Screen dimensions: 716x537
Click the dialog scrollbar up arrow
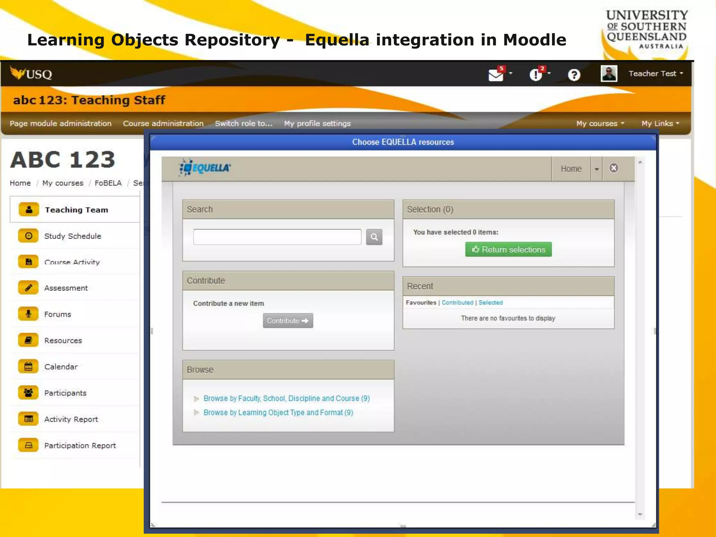640,162
